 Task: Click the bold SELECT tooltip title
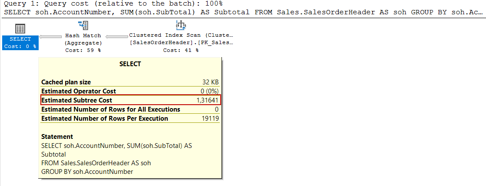point(130,64)
